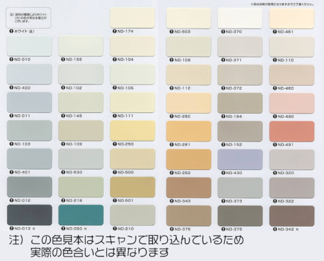Select the pale yellow ND-250 swatch
Image resolution: width=324 pixels, height=261 pixels.
[133, 130]
